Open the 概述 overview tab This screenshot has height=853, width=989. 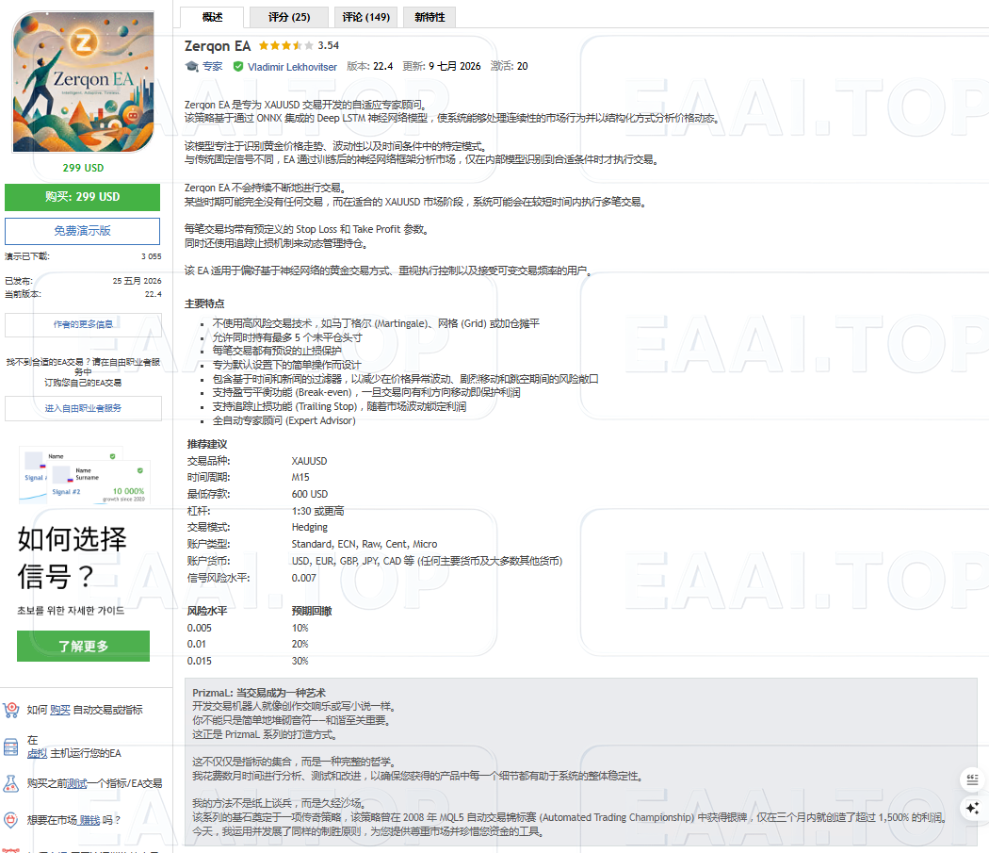pos(212,17)
